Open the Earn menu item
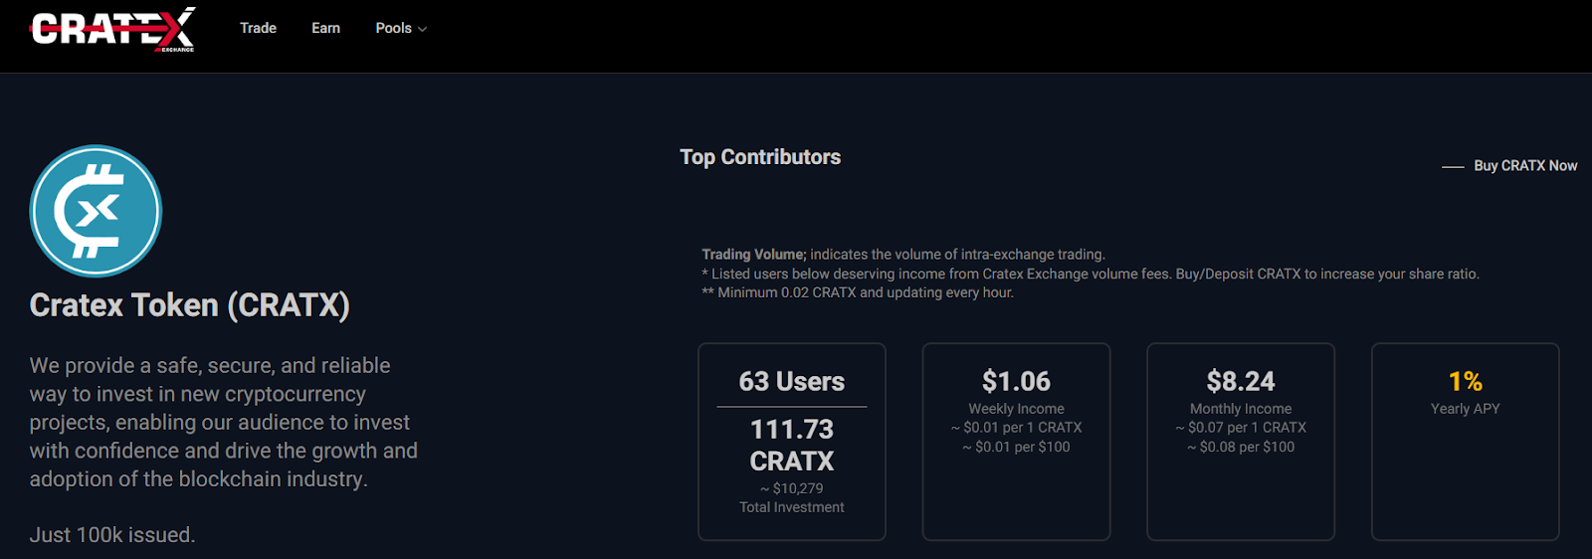 (x=325, y=28)
